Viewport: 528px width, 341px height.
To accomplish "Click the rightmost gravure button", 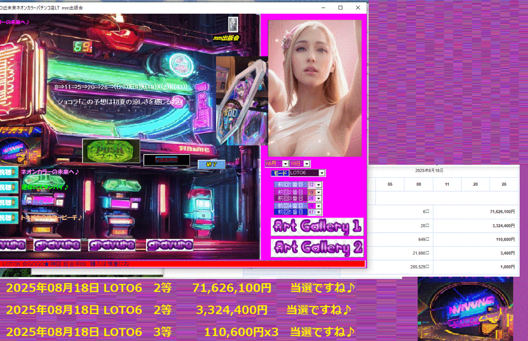I will pos(170,245).
